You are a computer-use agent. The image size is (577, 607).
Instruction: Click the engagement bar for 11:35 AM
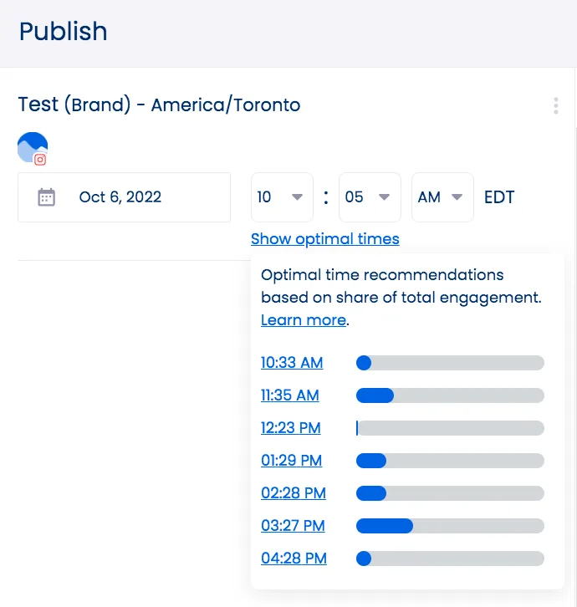point(450,395)
